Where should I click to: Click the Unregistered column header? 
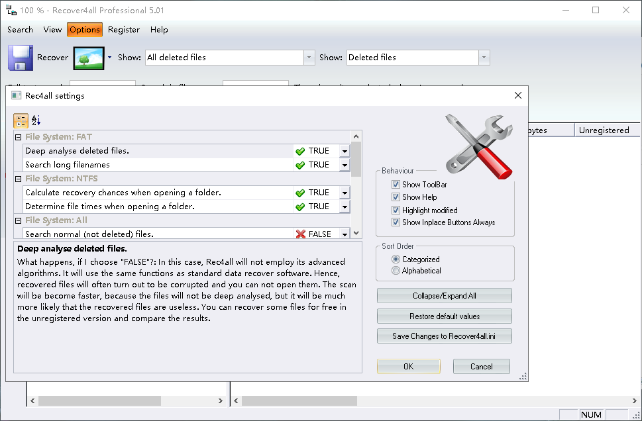coord(607,130)
